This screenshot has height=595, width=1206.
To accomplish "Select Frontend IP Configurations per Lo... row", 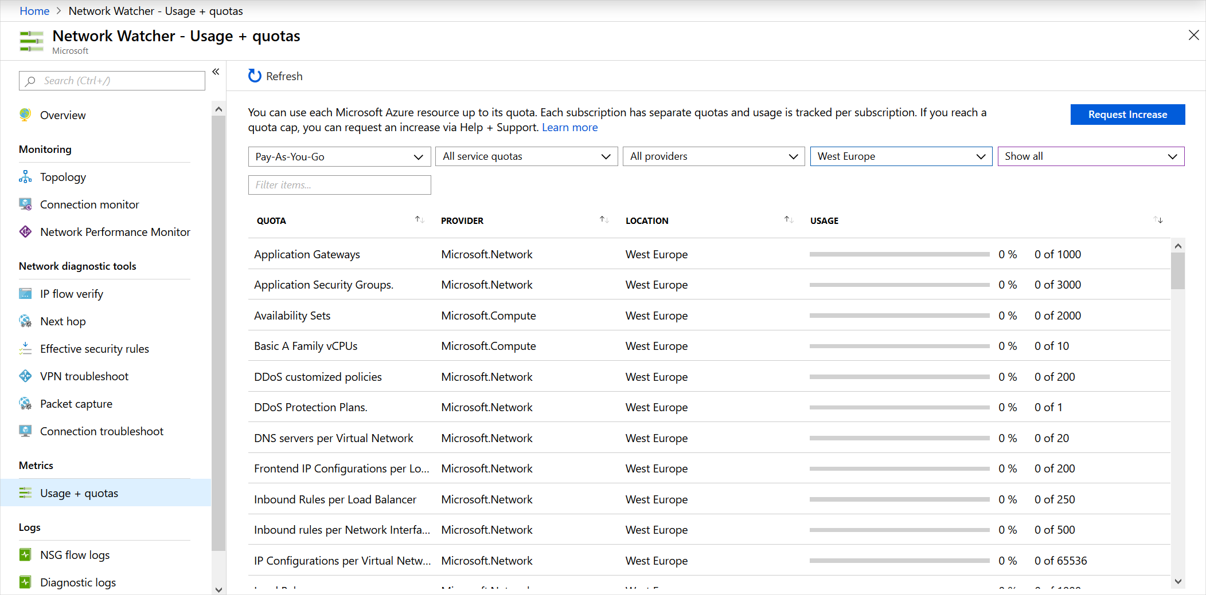I will coord(709,468).
